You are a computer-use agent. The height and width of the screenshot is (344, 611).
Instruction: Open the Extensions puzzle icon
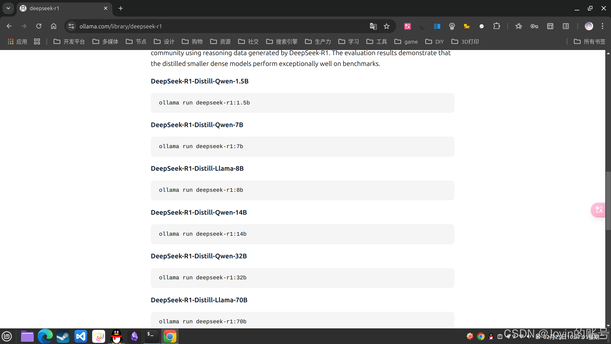coord(496,26)
